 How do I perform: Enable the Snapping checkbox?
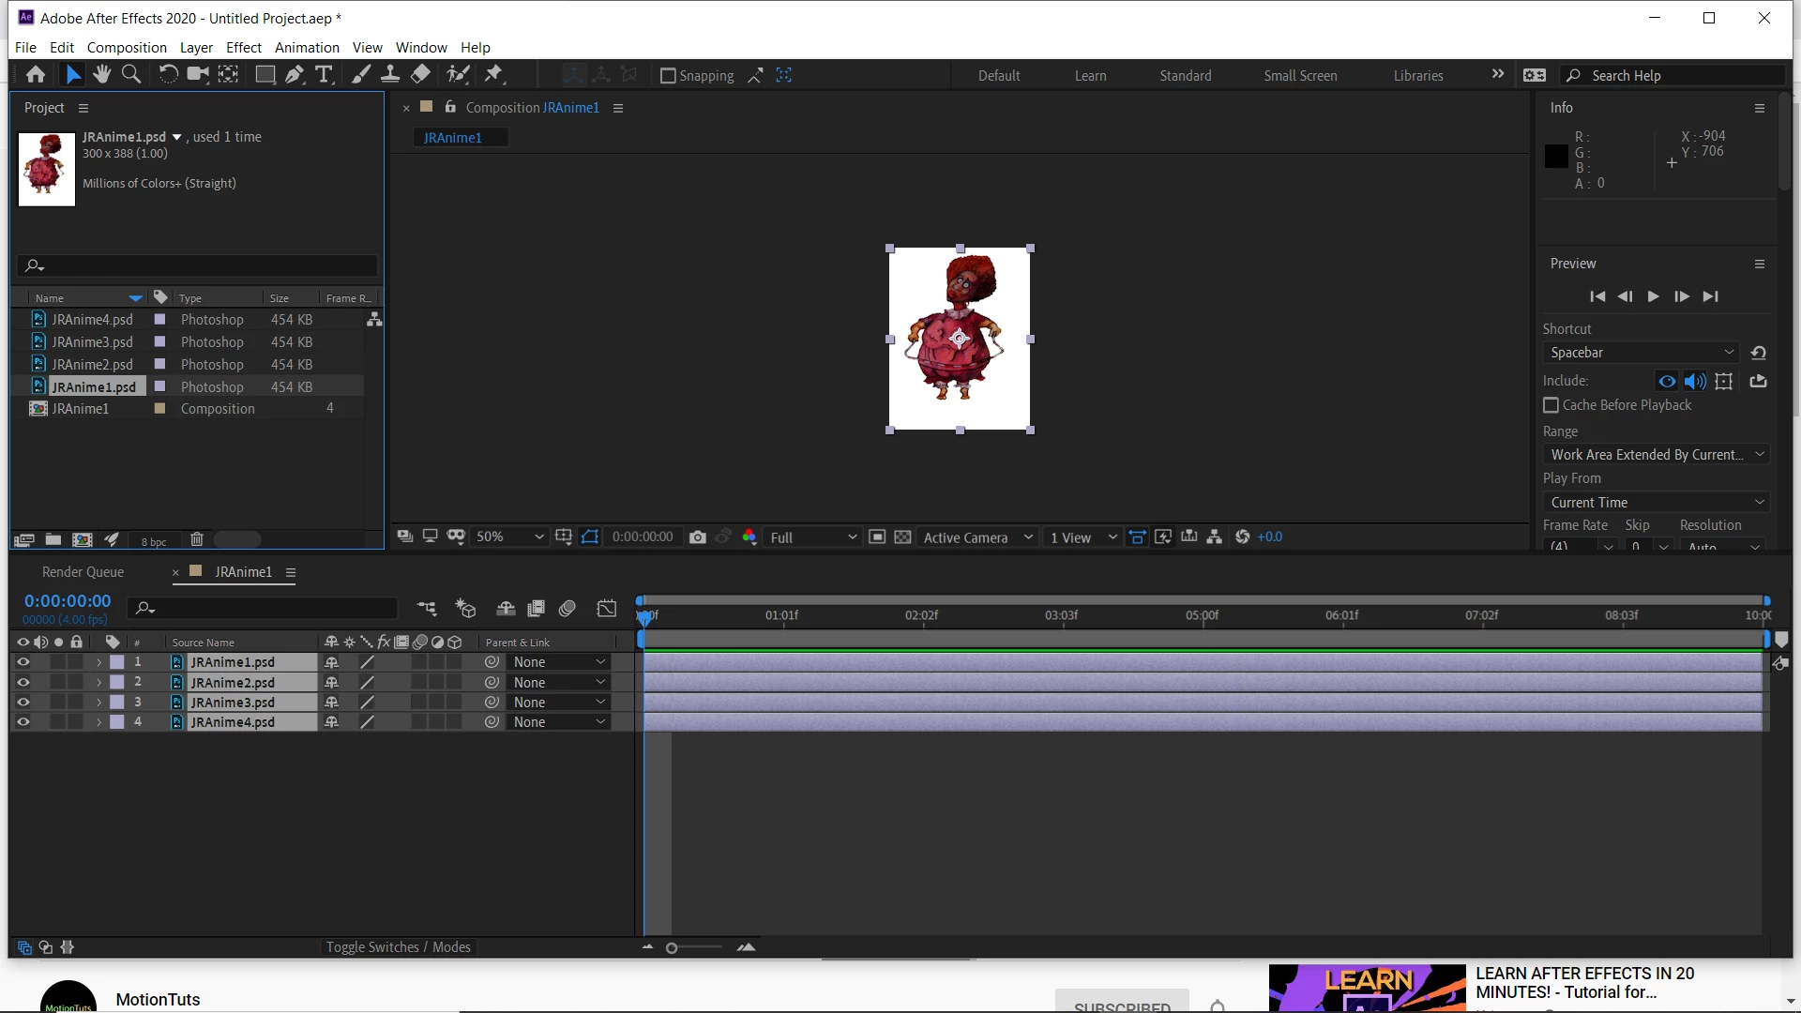point(668,76)
